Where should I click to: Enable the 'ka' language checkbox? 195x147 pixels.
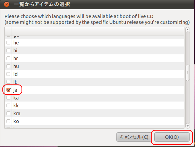pos(8,97)
